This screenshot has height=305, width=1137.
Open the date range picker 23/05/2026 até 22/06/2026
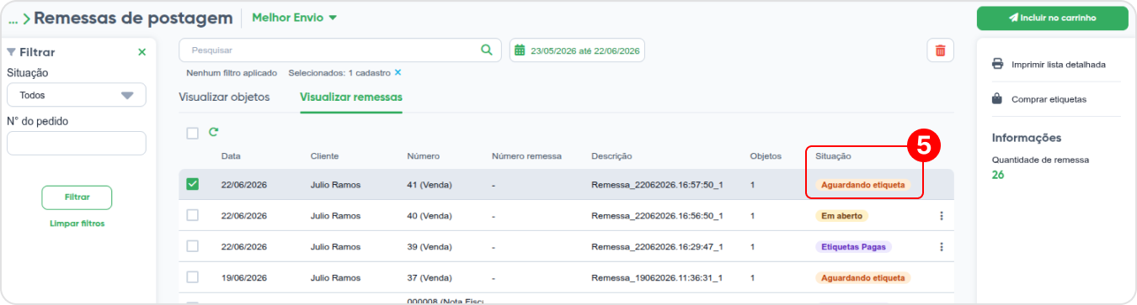[577, 50]
